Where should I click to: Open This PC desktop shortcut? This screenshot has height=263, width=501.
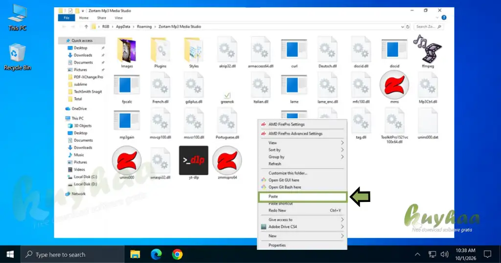pos(17,17)
